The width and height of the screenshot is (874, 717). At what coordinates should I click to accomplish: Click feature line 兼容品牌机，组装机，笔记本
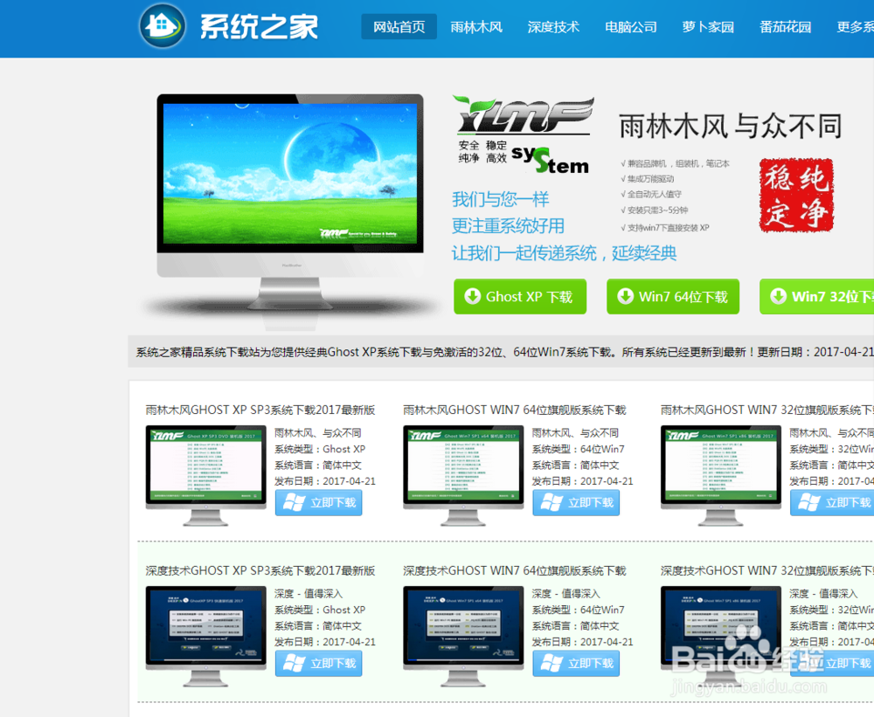(675, 163)
